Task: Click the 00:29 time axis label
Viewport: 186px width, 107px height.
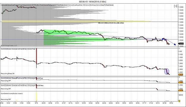Action: (x=44, y=103)
